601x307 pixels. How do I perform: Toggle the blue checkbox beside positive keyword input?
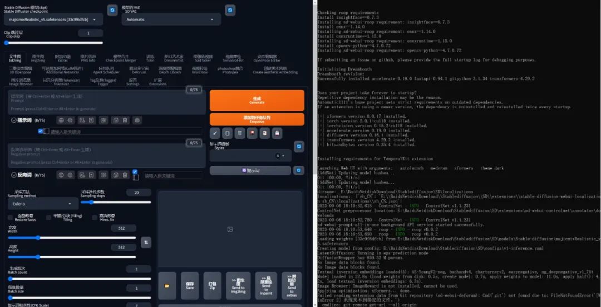click(x=41, y=131)
